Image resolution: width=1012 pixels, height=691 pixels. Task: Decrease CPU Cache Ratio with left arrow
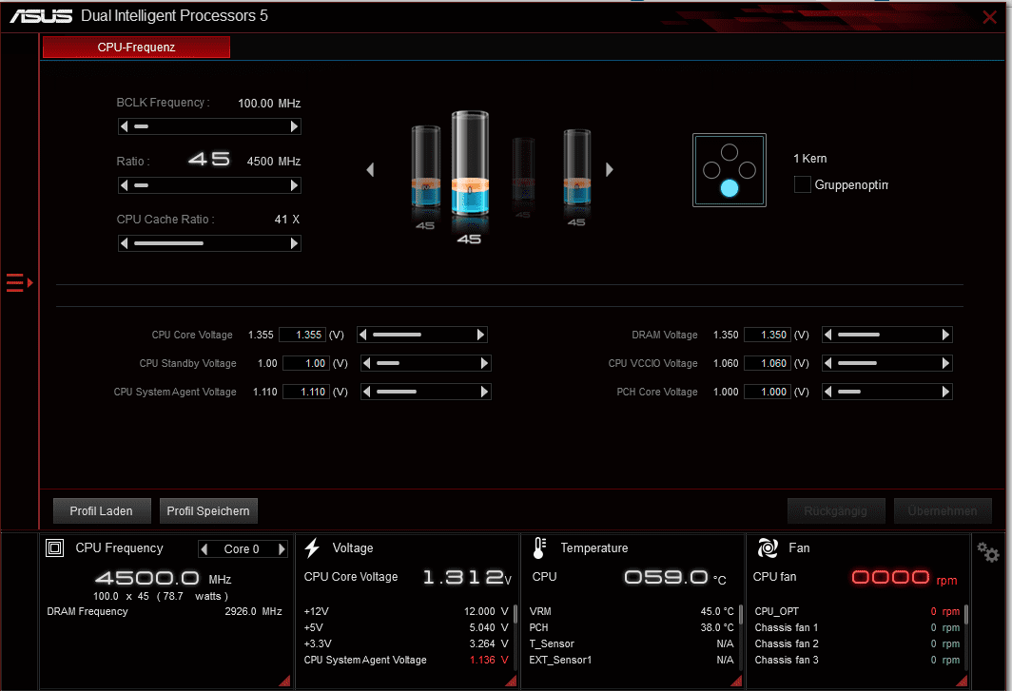124,243
